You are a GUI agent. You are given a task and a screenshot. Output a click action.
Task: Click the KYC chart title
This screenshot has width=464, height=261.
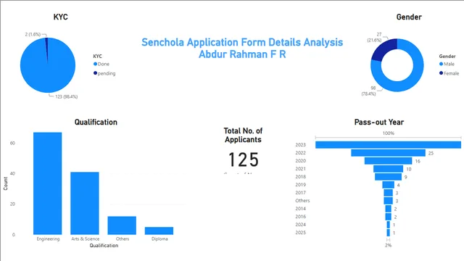61,17
